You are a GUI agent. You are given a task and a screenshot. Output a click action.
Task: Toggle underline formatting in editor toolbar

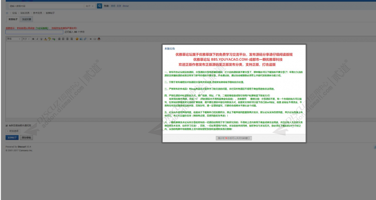coord(41,39)
